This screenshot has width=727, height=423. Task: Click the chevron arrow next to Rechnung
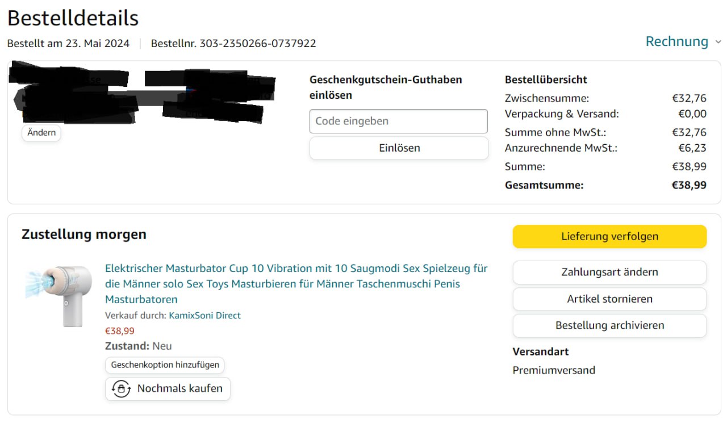[x=718, y=42]
